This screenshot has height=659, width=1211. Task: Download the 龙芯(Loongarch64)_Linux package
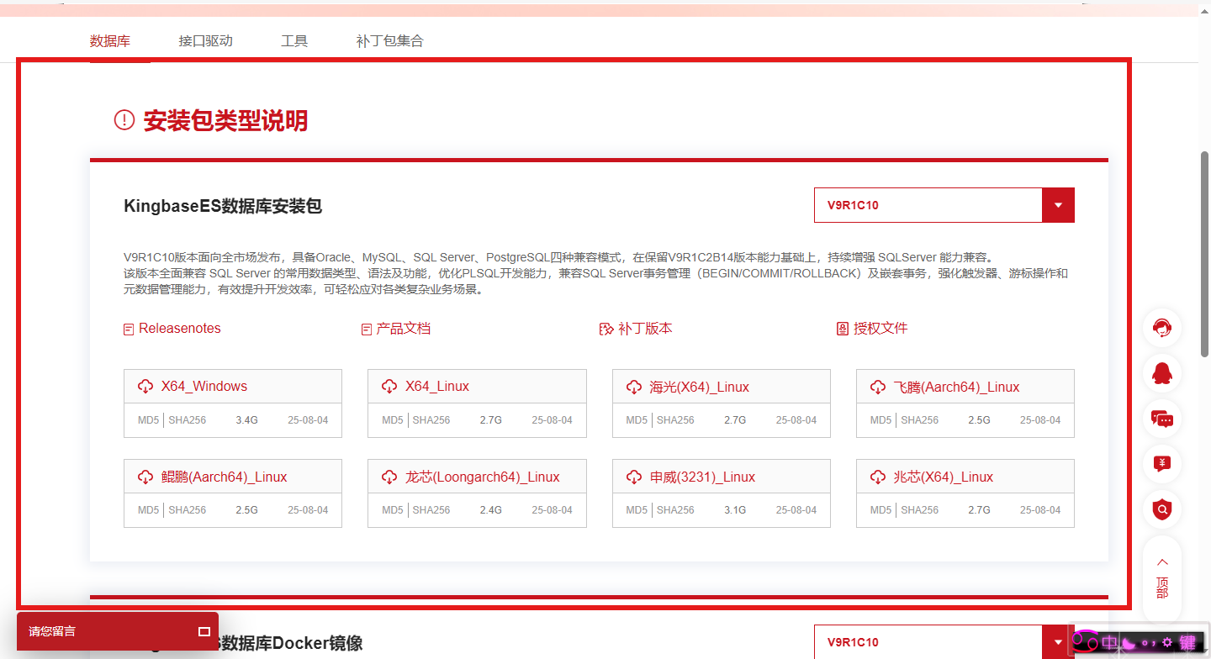(x=483, y=477)
